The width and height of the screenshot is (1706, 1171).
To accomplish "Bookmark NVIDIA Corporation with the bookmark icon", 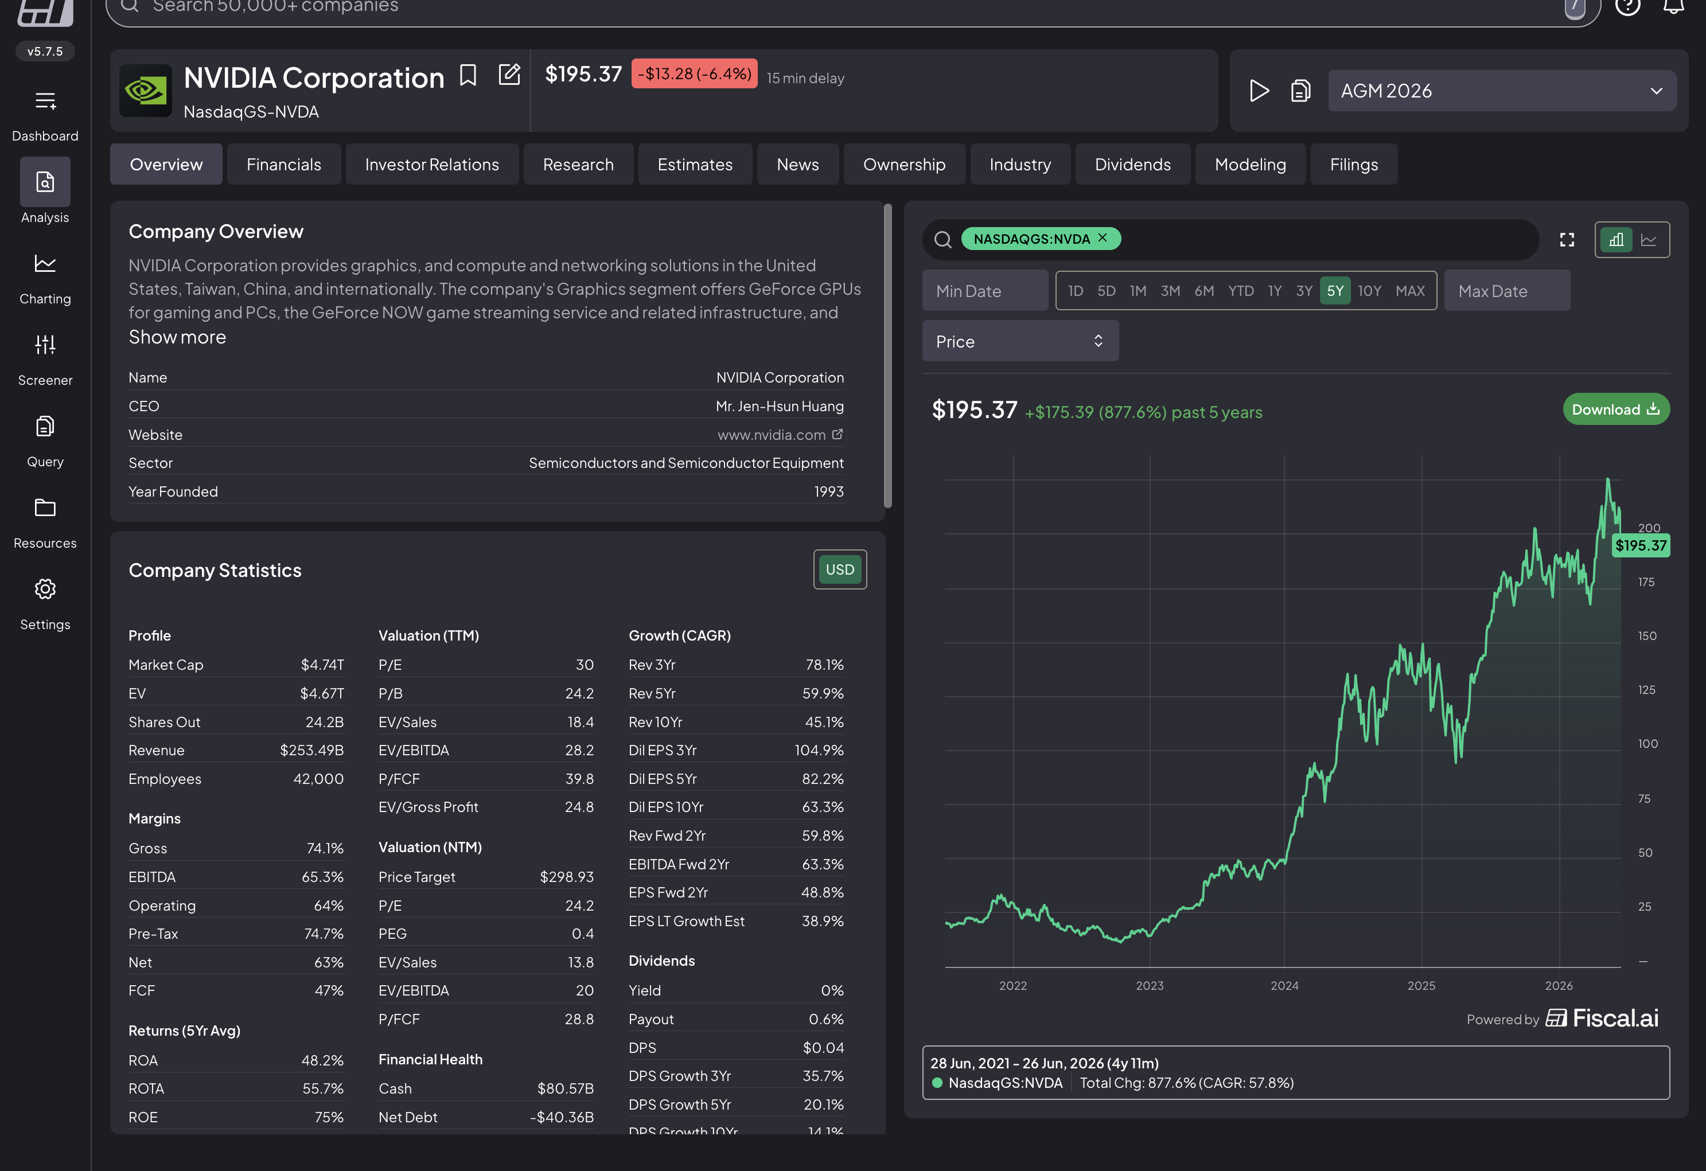I will pyautogui.click(x=468, y=75).
